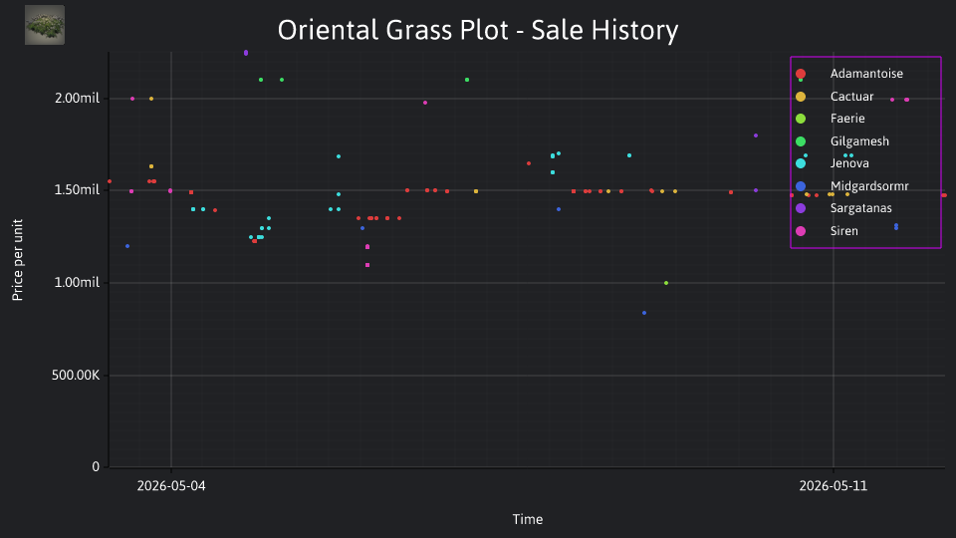Click the chart title Oriental Grass Plot
The image size is (956, 538).
tap(478, 30)
